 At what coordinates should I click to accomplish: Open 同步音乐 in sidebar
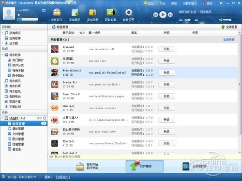[x=15, y=81]
